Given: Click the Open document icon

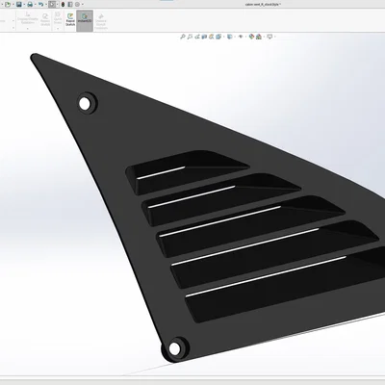Looking at the screenshot, I should tap(8, 5).
